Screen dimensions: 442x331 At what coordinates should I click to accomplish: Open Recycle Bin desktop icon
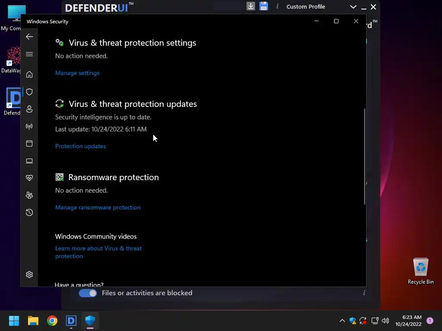(x=420, y=271)
